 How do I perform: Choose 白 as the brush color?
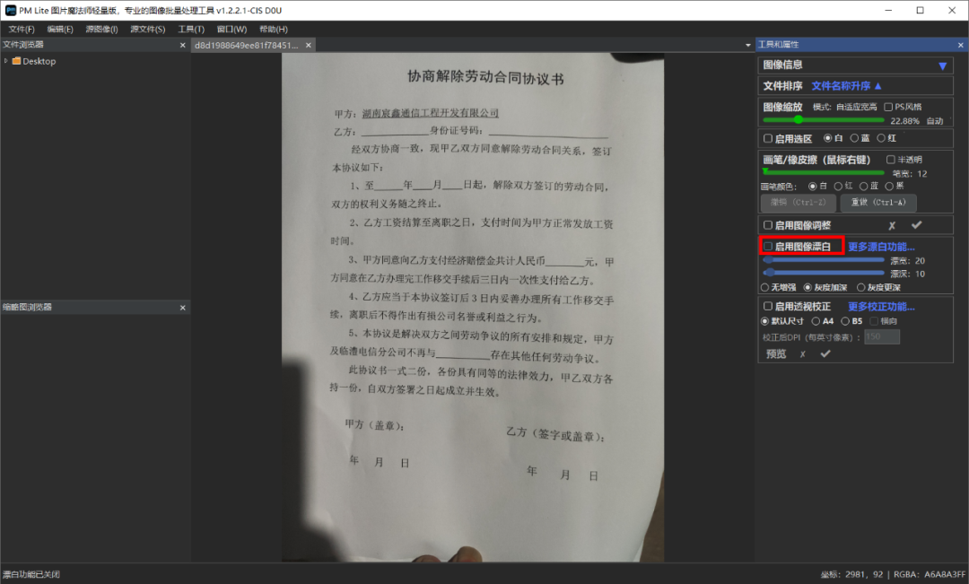pos(813,186)
